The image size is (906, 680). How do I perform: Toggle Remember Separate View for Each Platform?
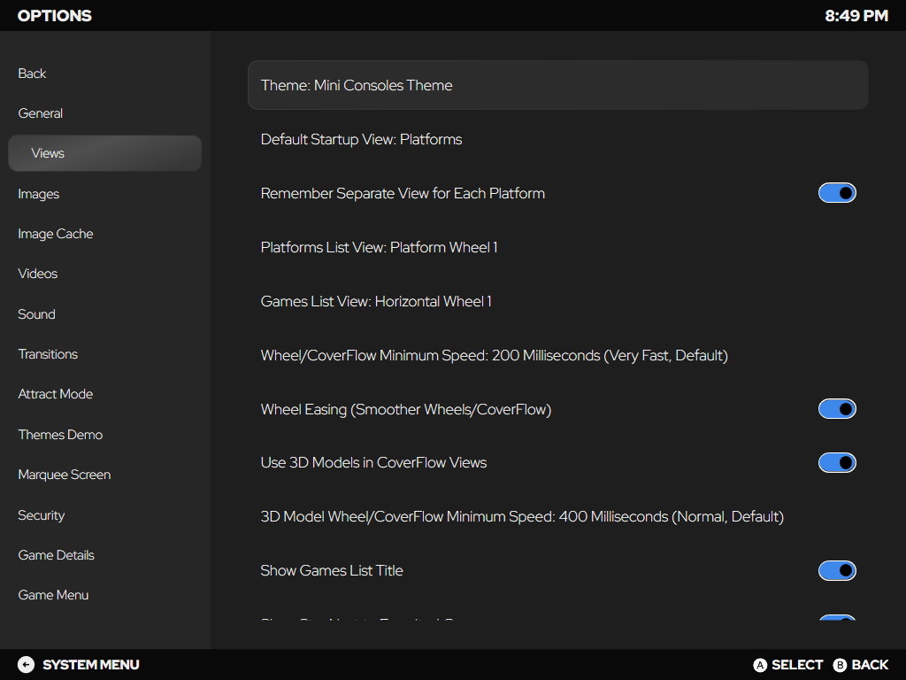[x=837, y=193]
